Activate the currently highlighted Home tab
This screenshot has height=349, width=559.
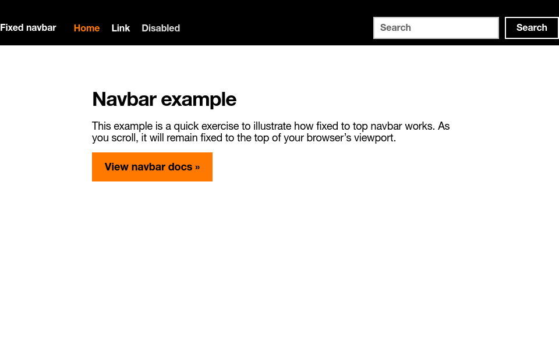(x=86, y=28)
